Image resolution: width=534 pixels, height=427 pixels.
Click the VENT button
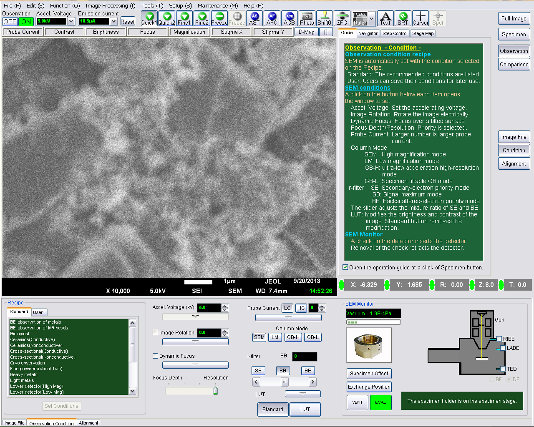tap(357, 402)
